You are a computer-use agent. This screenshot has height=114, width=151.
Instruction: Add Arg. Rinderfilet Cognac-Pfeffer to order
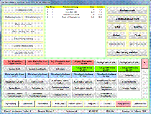tap(14, 62)
